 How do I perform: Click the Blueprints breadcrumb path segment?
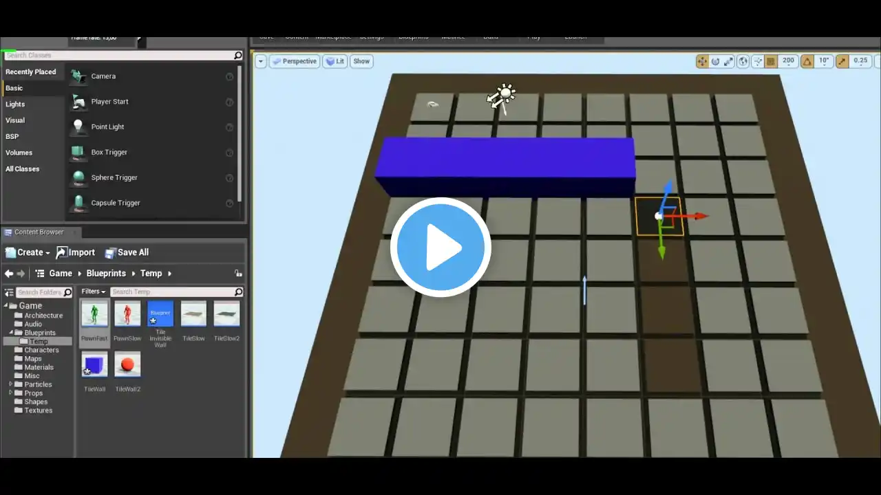click(x=106, y=274)
